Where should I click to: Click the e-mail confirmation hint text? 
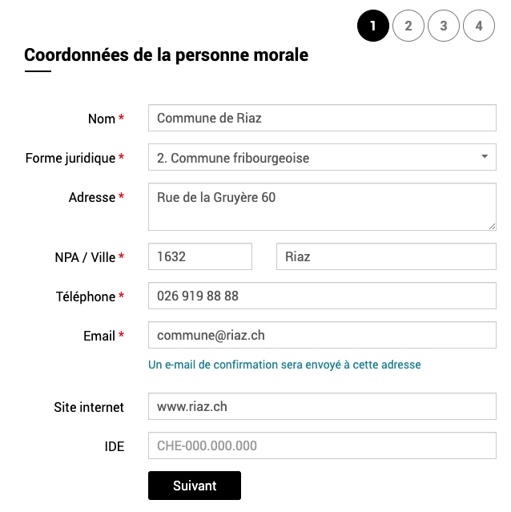tap(284, 365)
